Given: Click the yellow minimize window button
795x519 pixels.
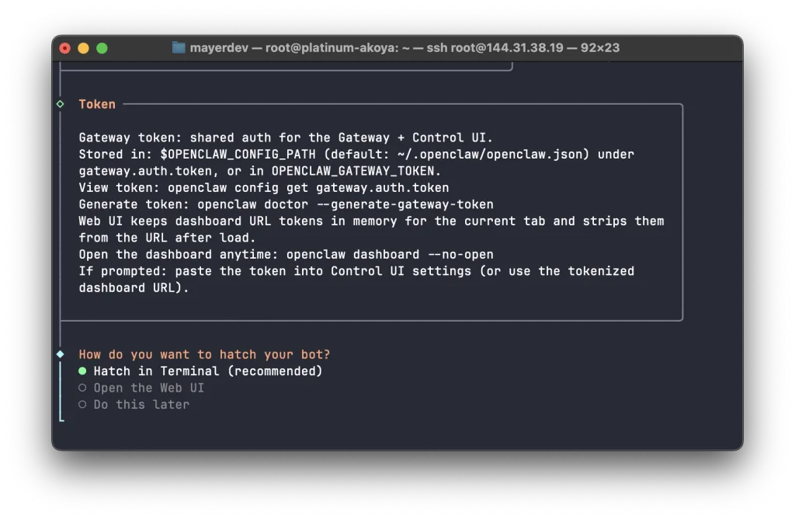Looking at the screenshot, I should [x=83, y=48].
